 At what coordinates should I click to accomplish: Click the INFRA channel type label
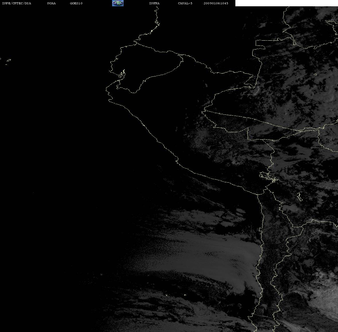click(154, 3)
